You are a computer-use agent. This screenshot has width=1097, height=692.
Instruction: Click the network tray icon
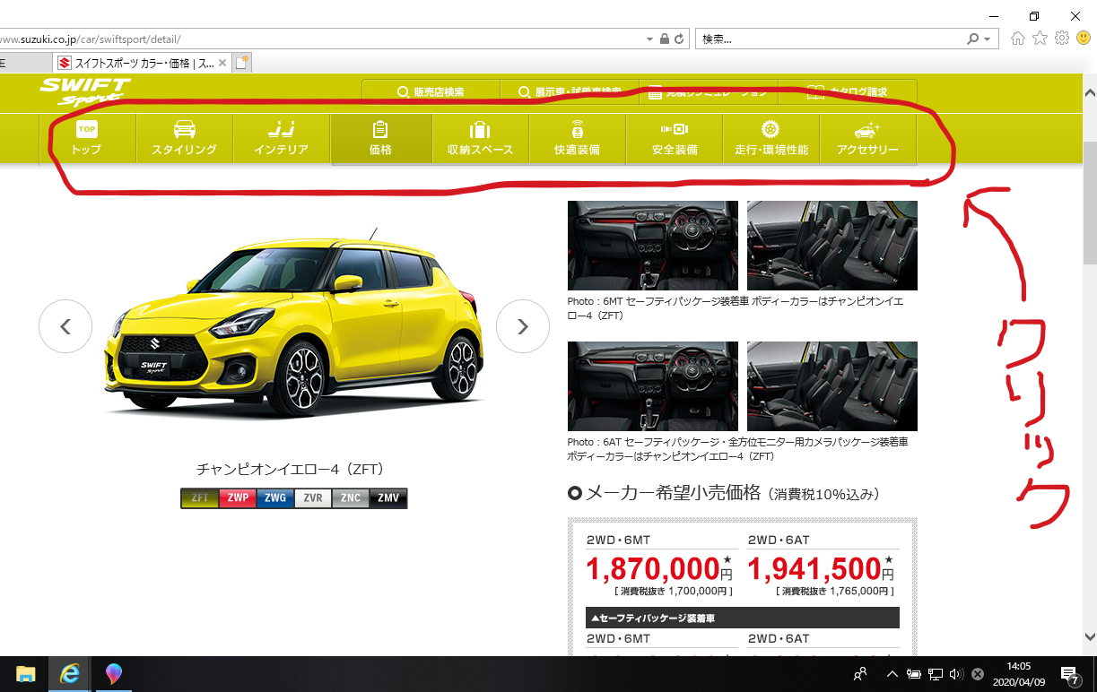click(x=936, y=674)
